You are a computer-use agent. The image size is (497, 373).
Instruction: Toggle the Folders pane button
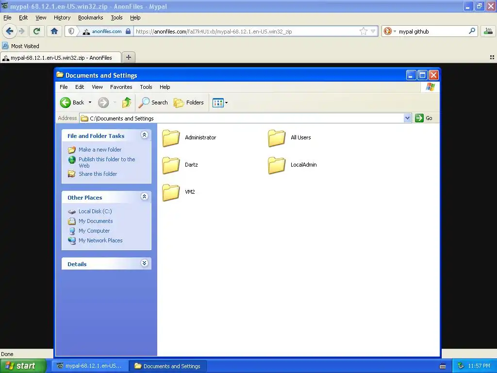pos(189,102)
